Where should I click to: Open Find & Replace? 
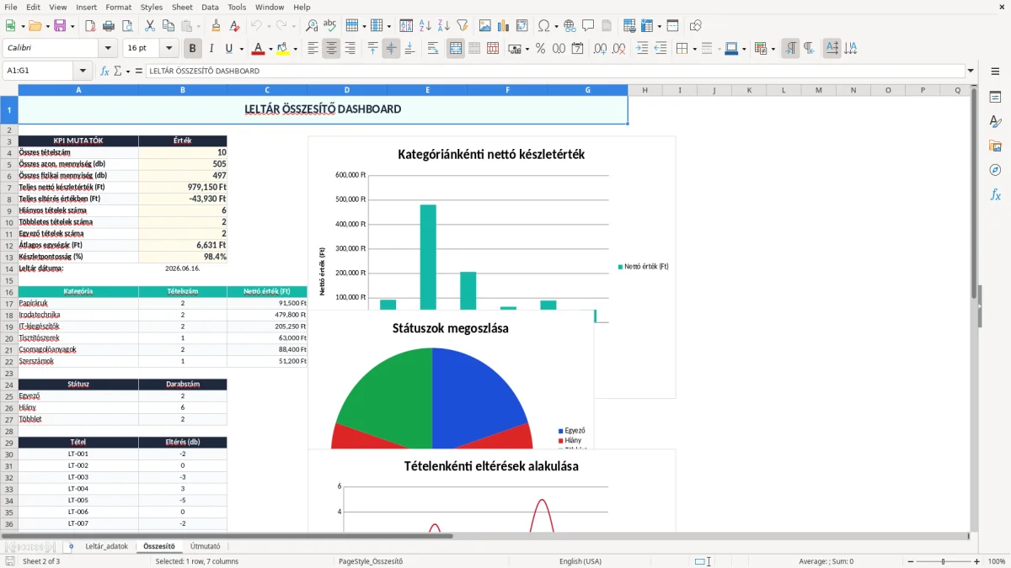tap(312, 26)
